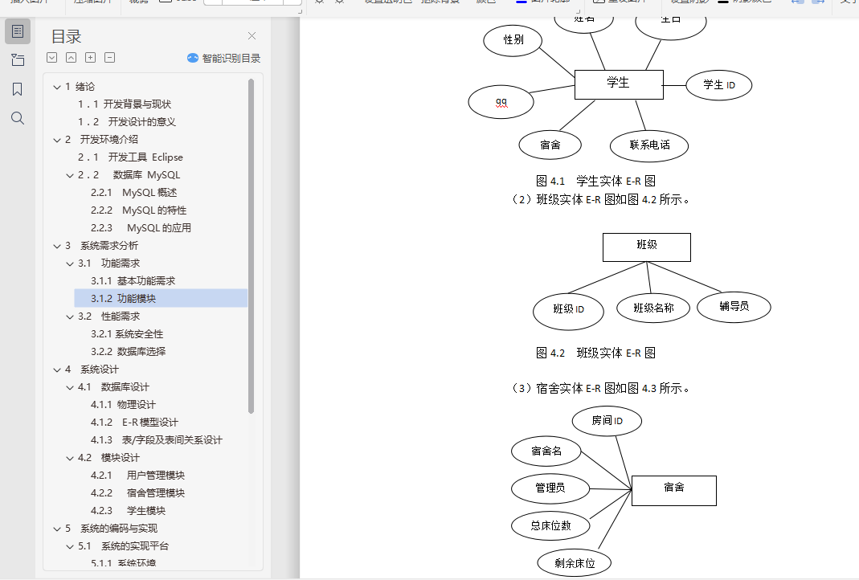Collapse the '2 开发环境介绍' chevron
Screen dimensions: 859x580
pyautogui.click(x=57, y=141)
